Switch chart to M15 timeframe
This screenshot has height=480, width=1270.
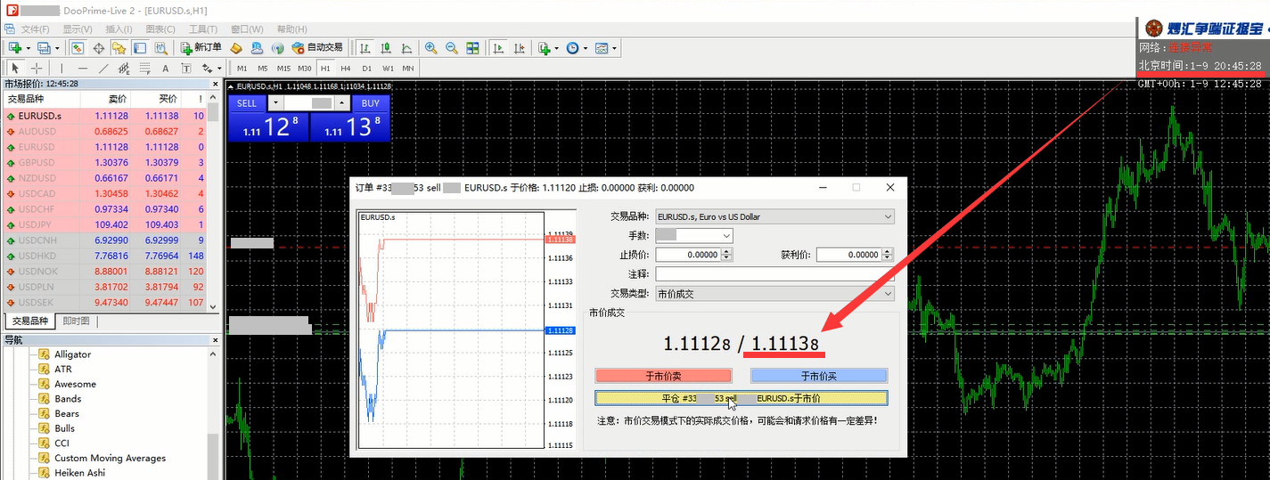click(x=283, y=68)
